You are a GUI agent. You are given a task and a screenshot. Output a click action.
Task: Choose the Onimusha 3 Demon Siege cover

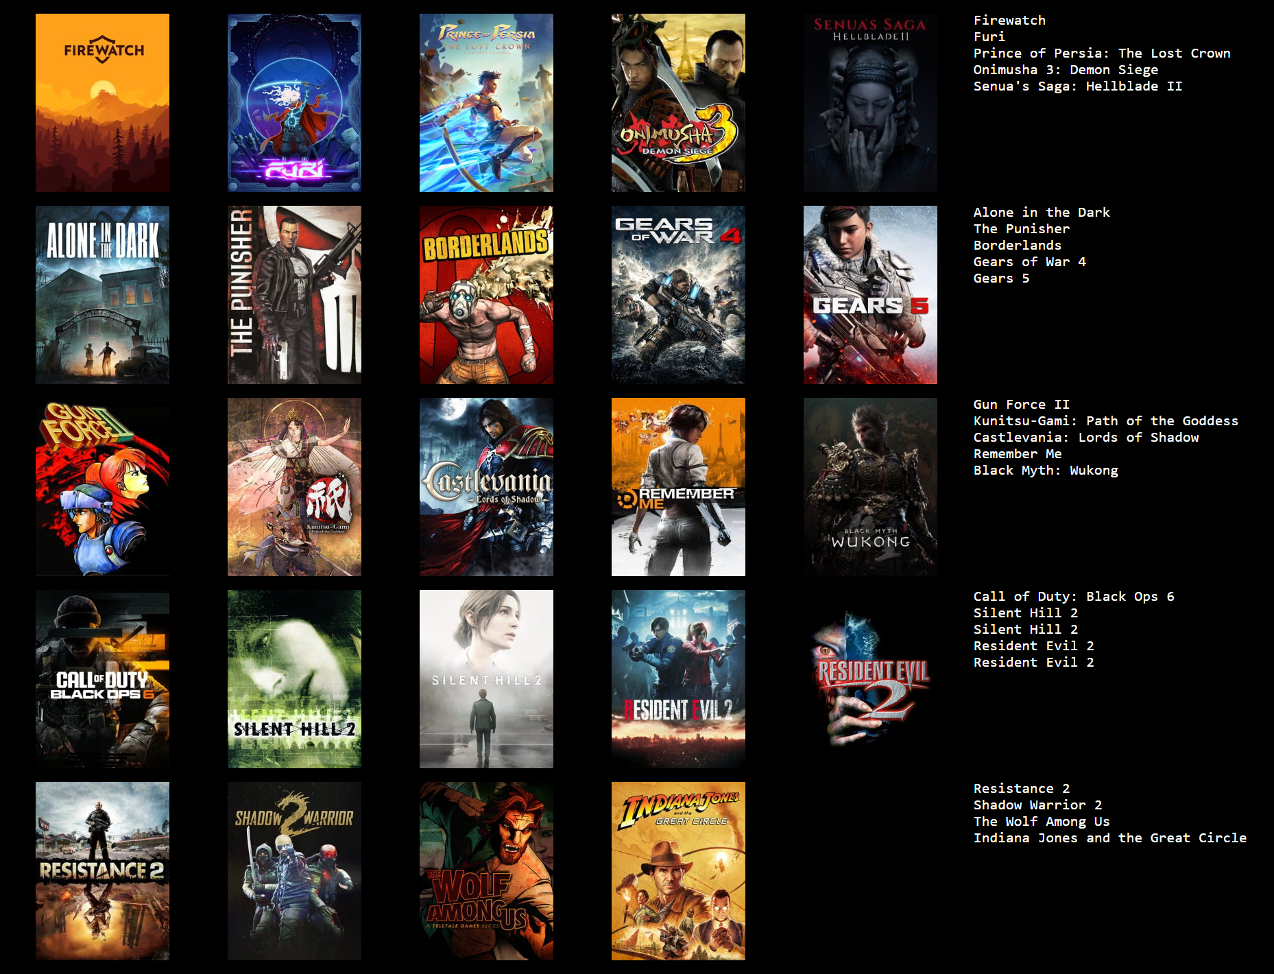pos(678,103)
